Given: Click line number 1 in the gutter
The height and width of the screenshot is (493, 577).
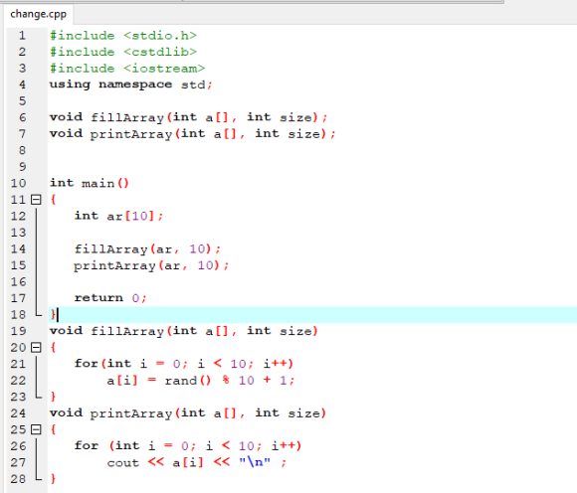Looking at the screenshot, I should click(x=22, y=36).
